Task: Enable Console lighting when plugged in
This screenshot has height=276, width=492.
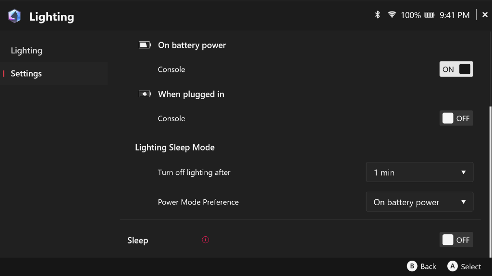Action: click(x=456, y=118)
